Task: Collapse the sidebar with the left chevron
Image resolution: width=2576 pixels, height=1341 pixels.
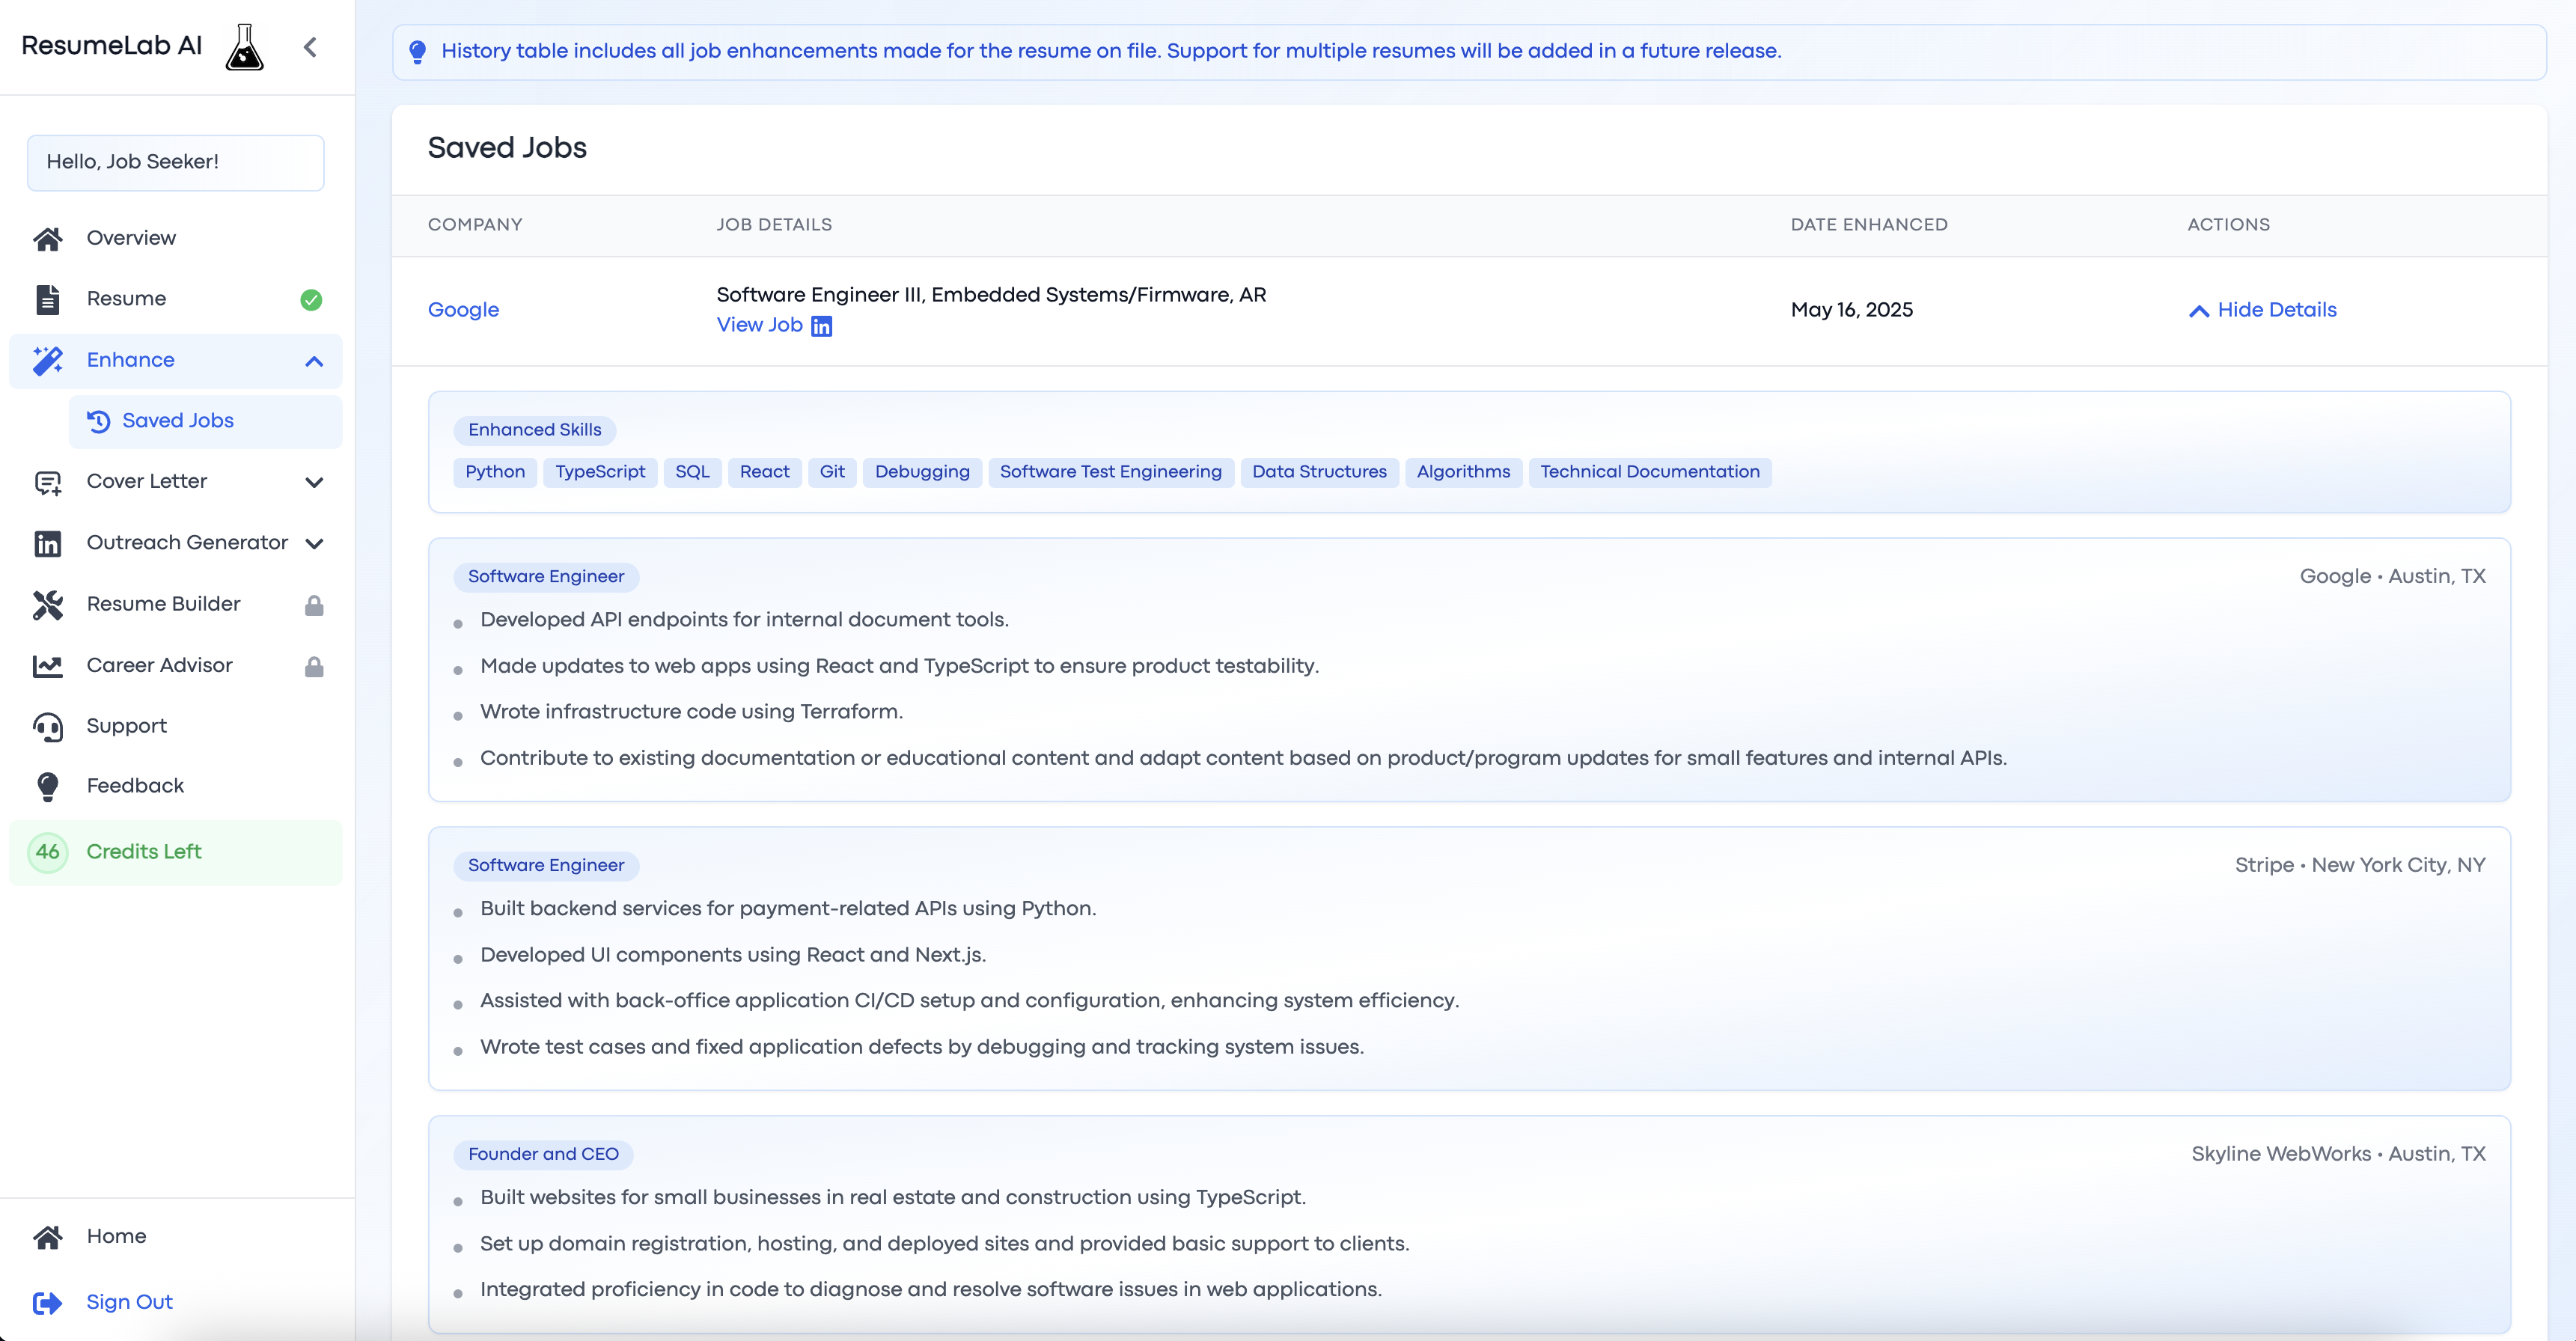Action: (x=310, y=47)
